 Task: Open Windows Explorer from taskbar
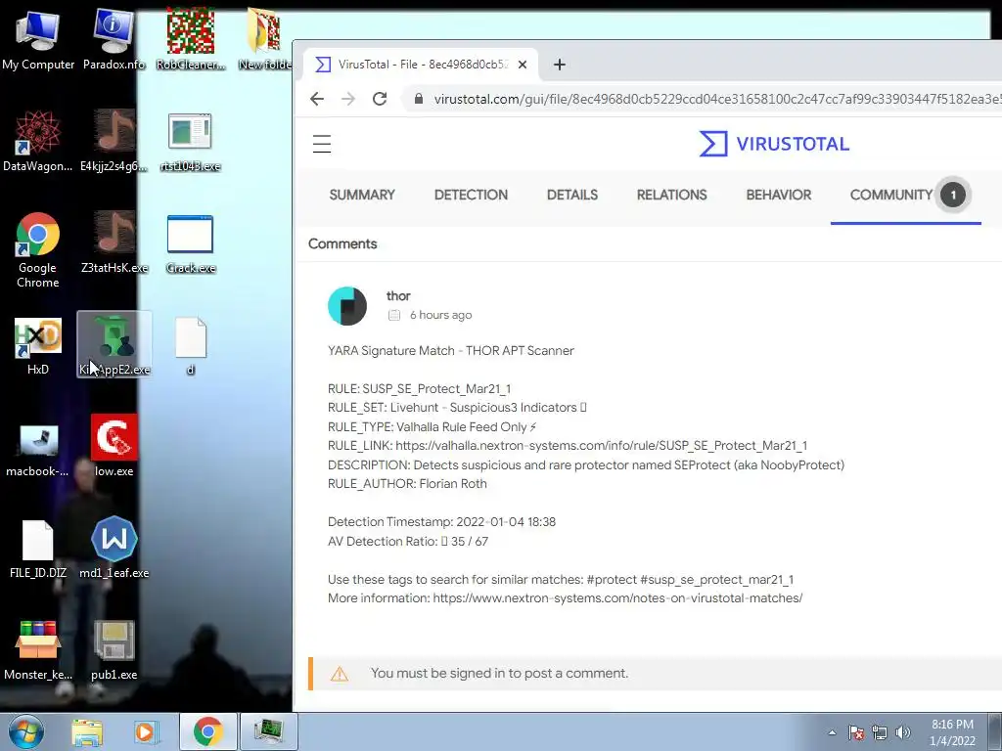click(87, 731)
